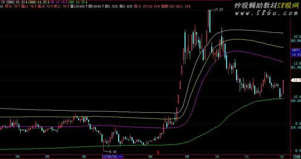Viewport: 301px width, 159px height.
Task: Click the 换2.52% turnover rate readout
Action: click(x=111, y=6)
